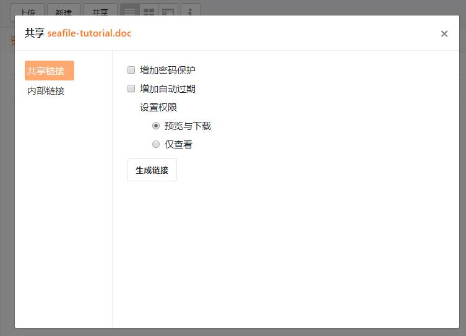The width and height of the screenshot is (466, 336).
Task: Click the seafile-tutorial.doc file name
Action: point(89,33)
